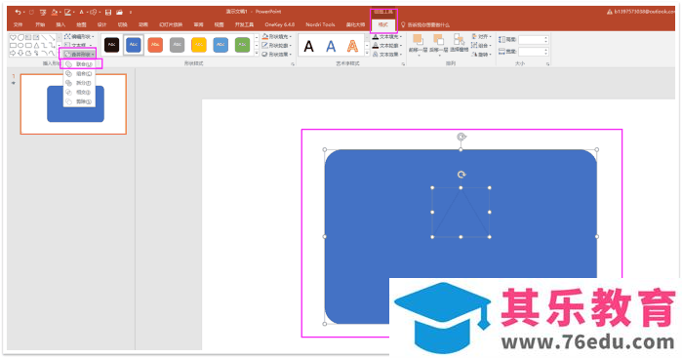The height and width of the screenshot is (358, 682).
Task: Click the Save floppy-disk icon in quick access
Action: [x=108, y=12]
